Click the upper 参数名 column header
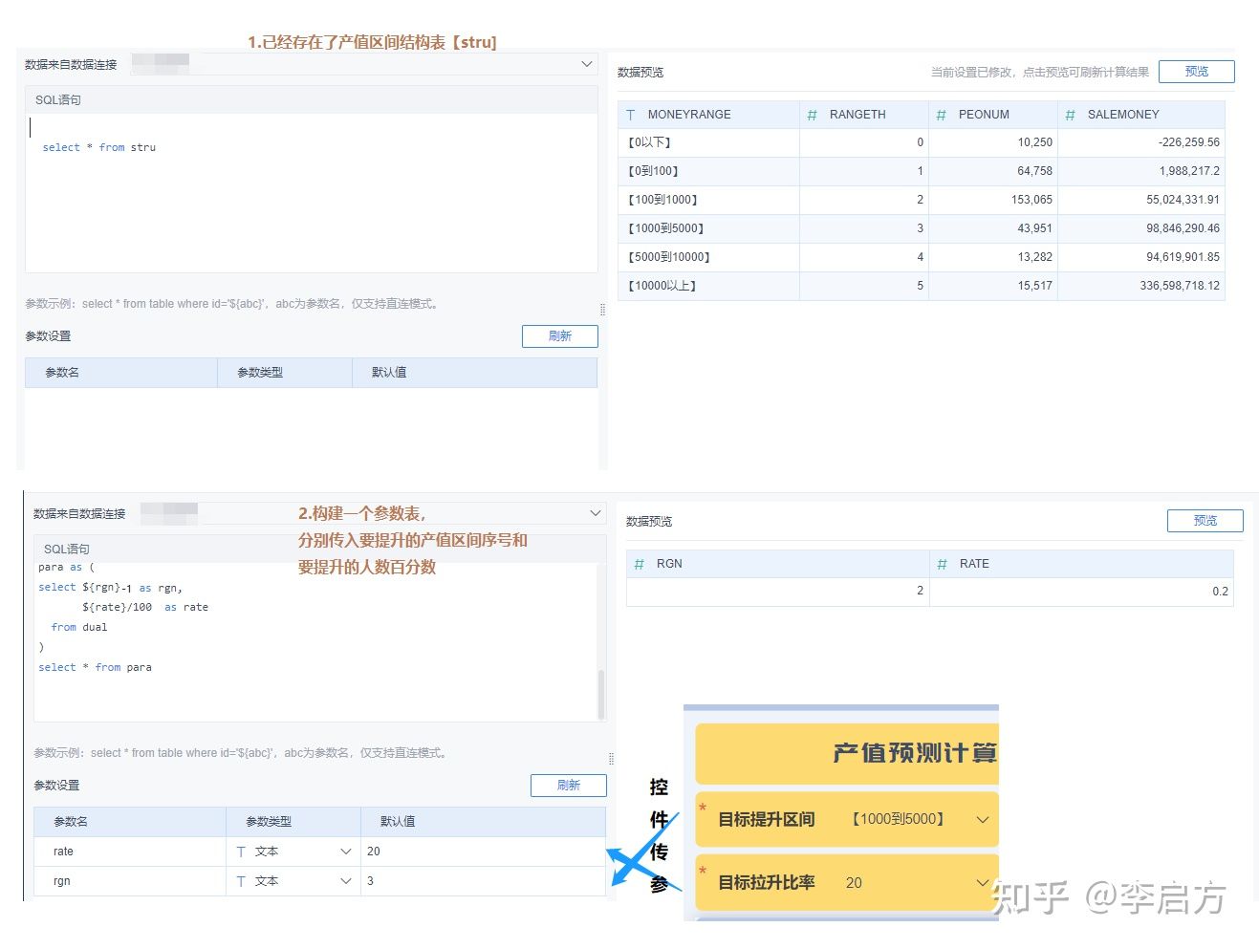Viewport: 1259px width, 949px height. pyautogui.click(x=121, y=373)
